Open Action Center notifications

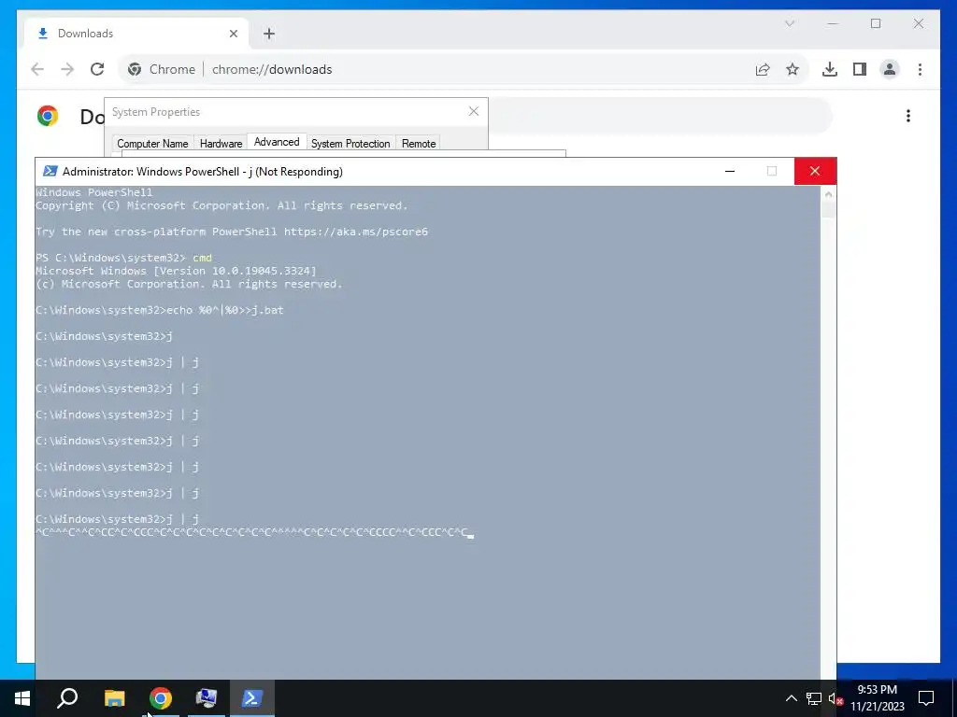pos(926,698)
